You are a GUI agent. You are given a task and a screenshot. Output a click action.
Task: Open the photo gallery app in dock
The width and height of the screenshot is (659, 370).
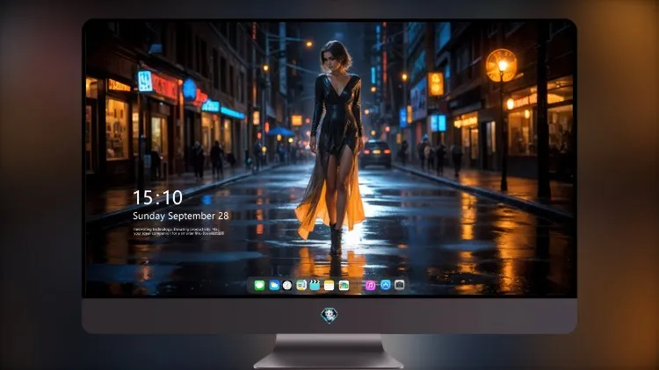[x=344, y=285]
